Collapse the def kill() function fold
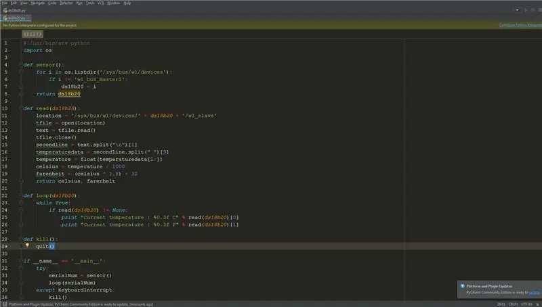The image size is (542, 307). point(21,239)
